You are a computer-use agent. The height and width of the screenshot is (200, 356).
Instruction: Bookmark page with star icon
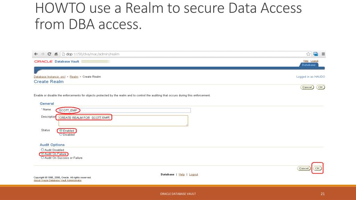308,54
